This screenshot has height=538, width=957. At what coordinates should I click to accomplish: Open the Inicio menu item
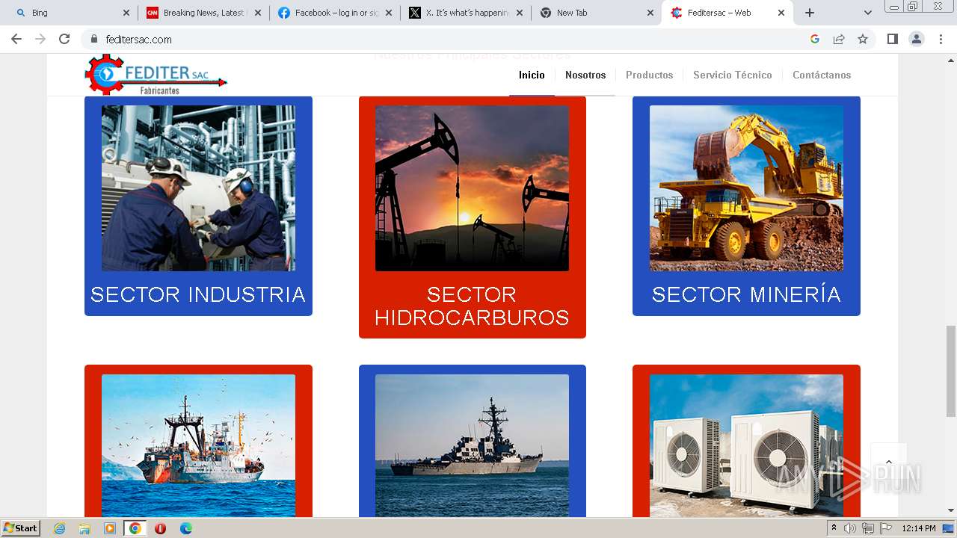[x=532, y=75]
